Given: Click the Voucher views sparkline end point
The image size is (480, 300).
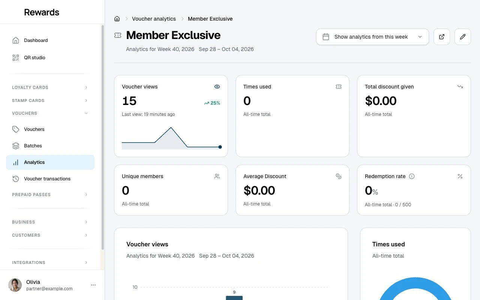Looking at the screenshot, I should pos(220,147).
